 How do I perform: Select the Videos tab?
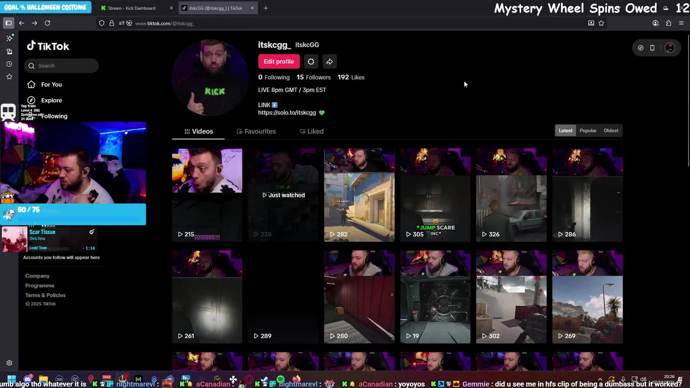click(x=199, y=131)
